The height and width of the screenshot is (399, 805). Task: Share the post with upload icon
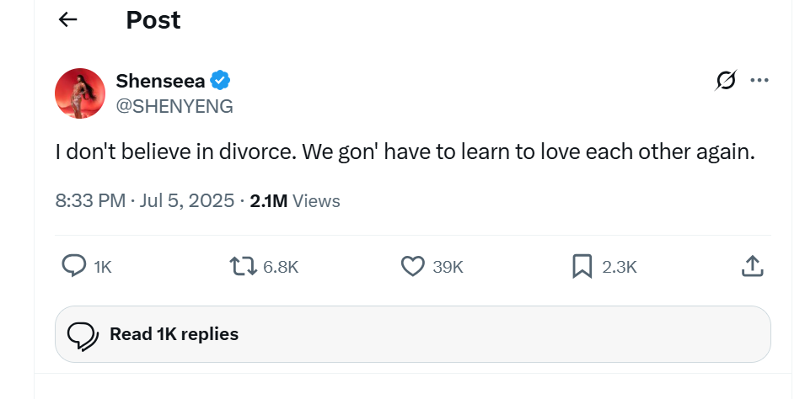[753, 266]
